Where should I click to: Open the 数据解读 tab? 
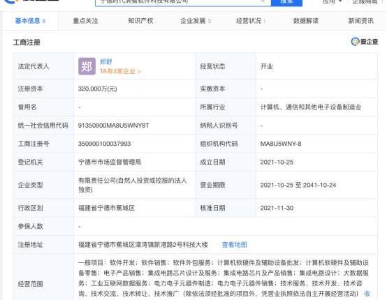point(305,21)
